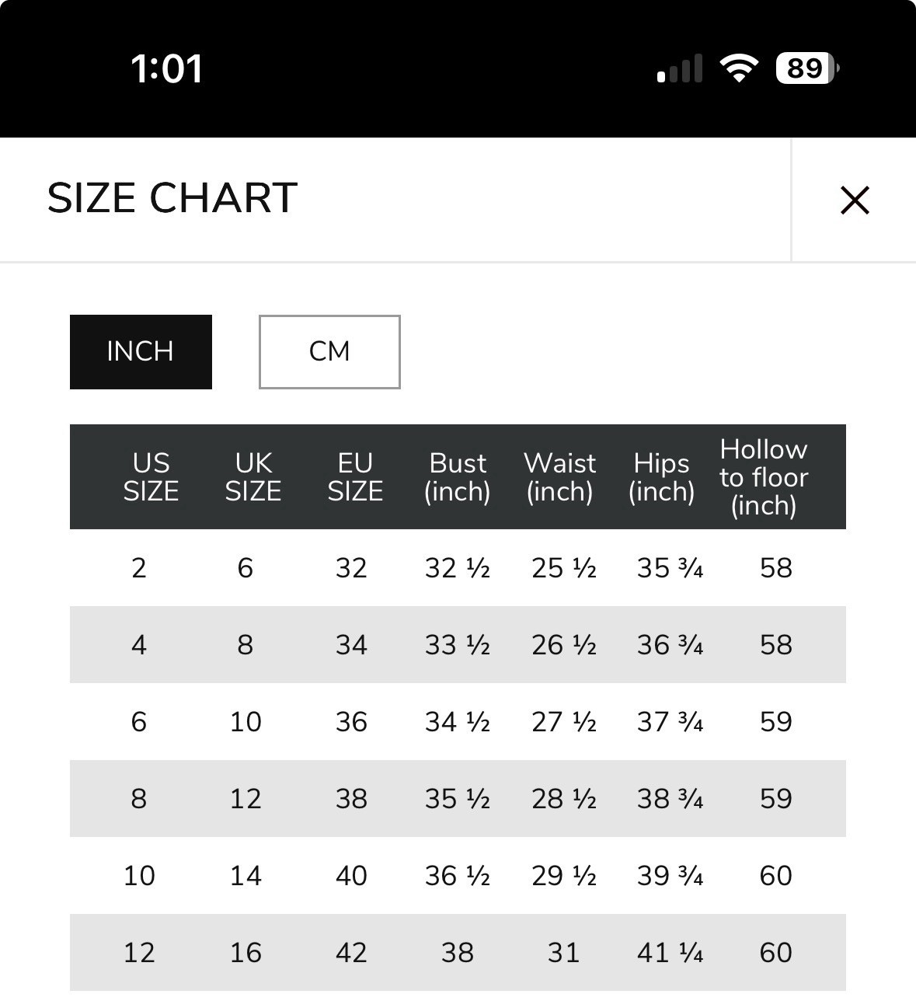Select the INCH unit toggle
The width and height of the screenshot is (916, 1008).
coord(141,351)
